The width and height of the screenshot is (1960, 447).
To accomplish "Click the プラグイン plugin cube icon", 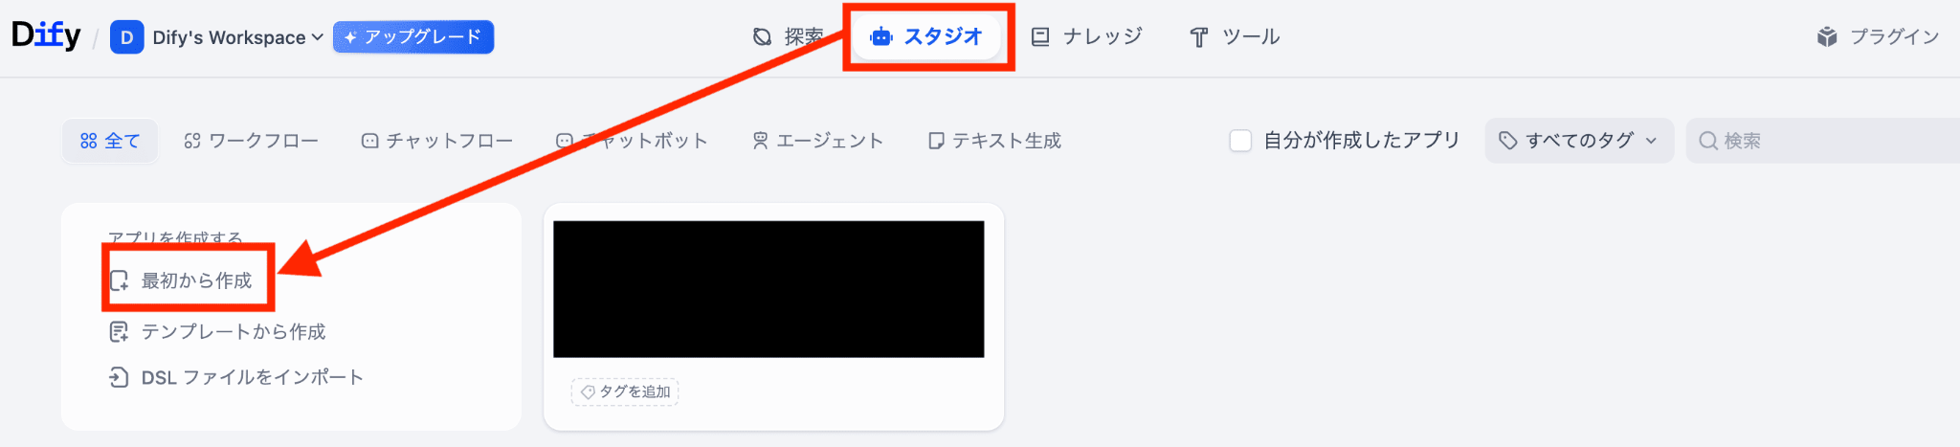I will (x=1827, y=37).
